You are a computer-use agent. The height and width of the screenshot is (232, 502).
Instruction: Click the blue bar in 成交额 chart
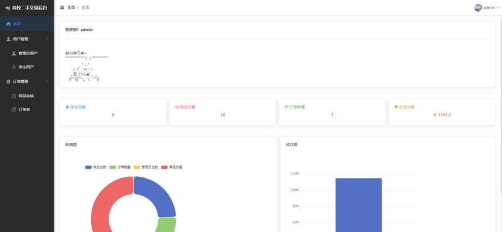[358, 205]
